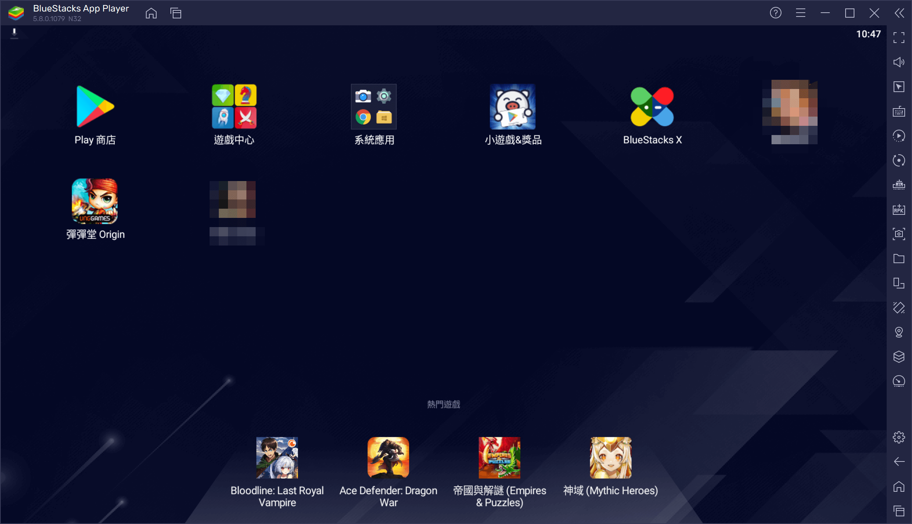
Task: Open Ace Defender: Dragon War game
Action: 388,458
